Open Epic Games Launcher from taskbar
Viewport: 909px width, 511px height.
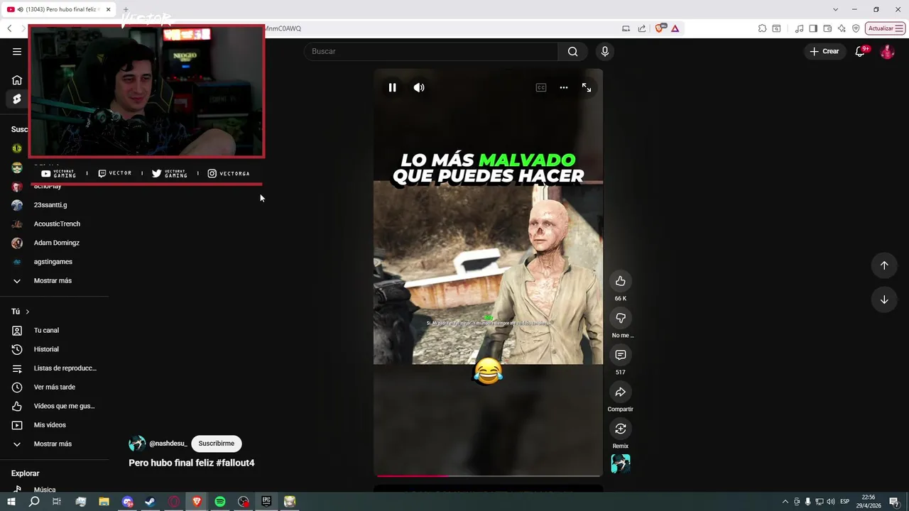pos(266,502)
